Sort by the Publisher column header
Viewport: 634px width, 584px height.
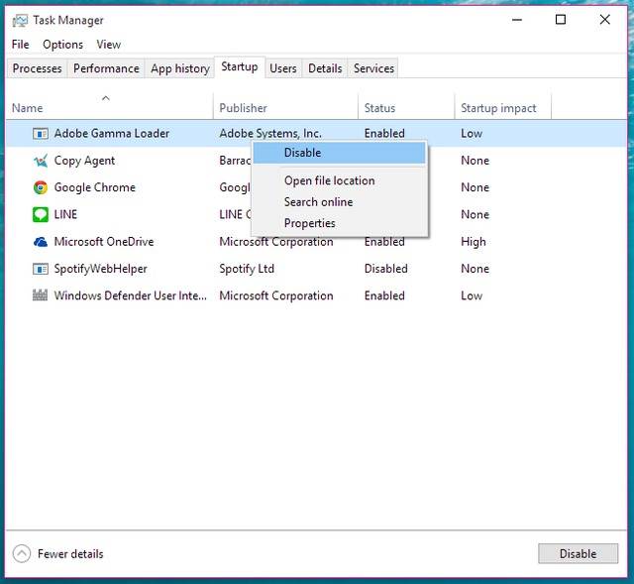[285, 108]
